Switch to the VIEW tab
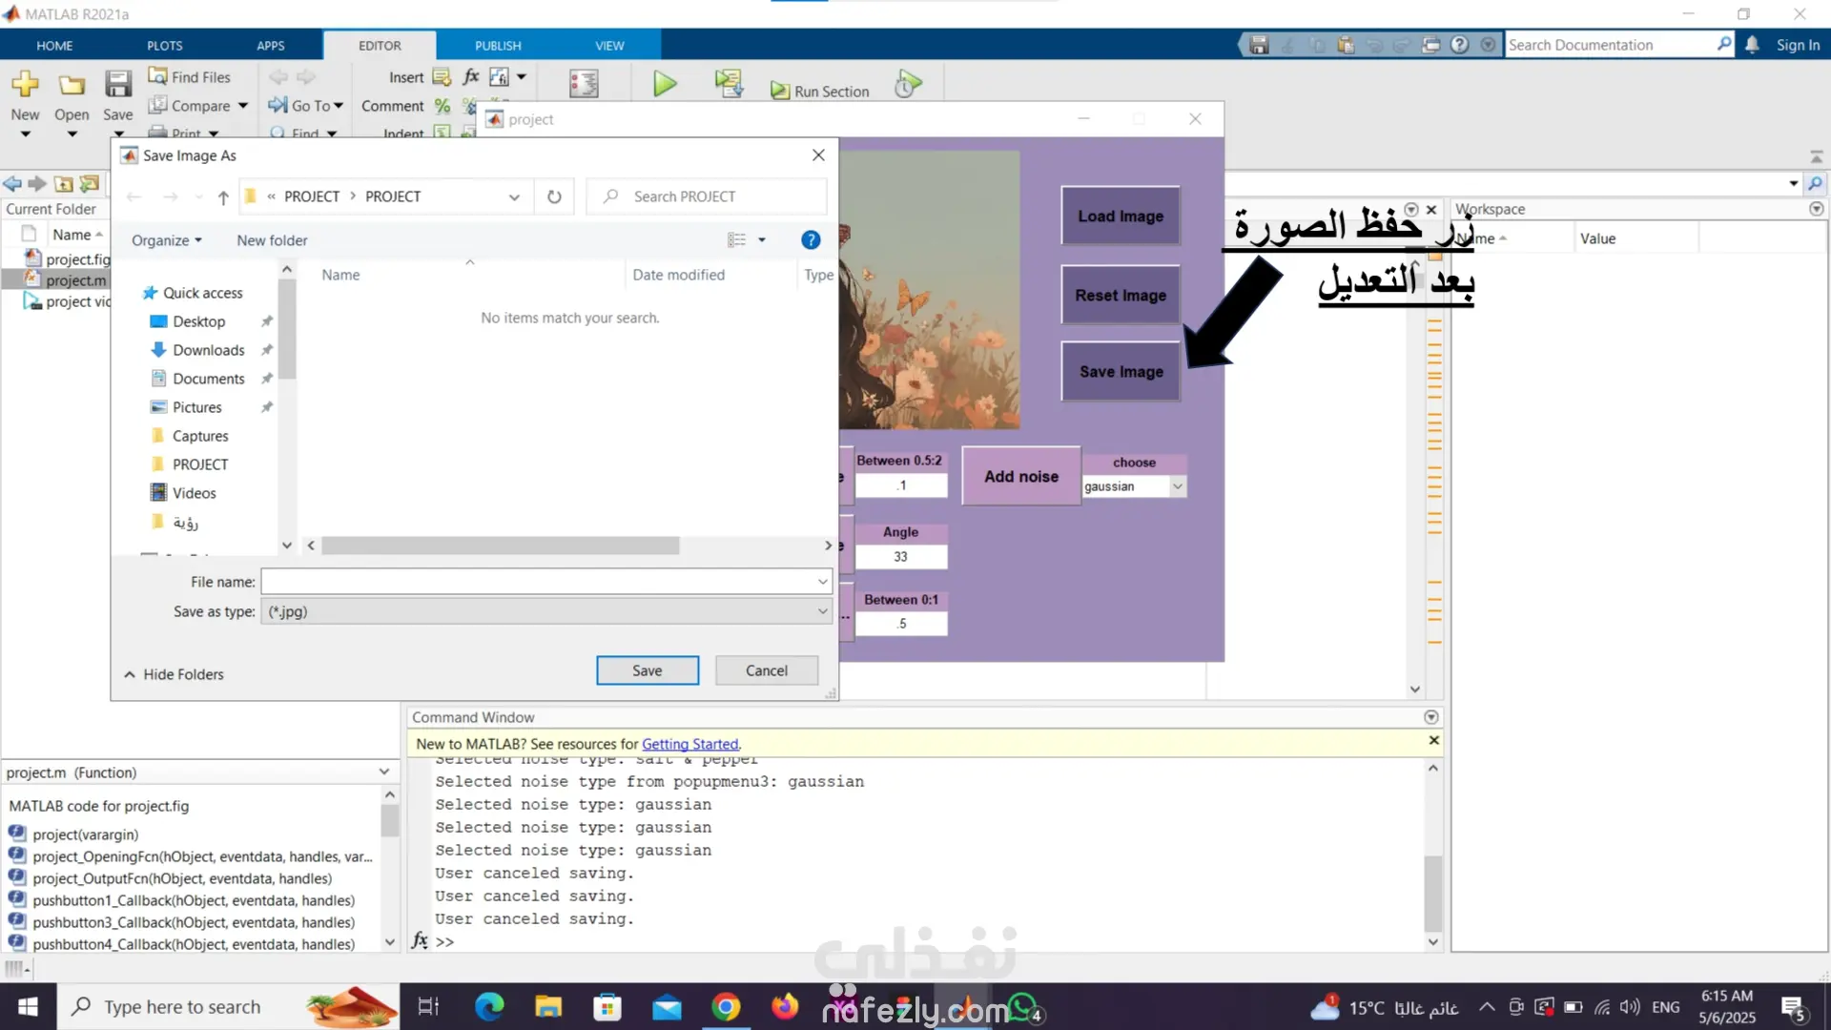The width and height of the screenshot is (1831, 1030). tap(609, 46)
